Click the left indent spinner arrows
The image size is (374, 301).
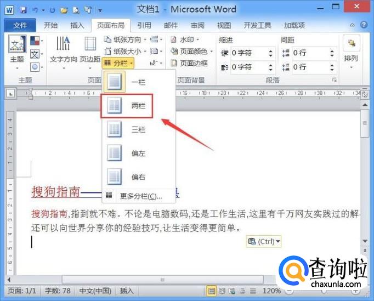click(x=271, y=53)
